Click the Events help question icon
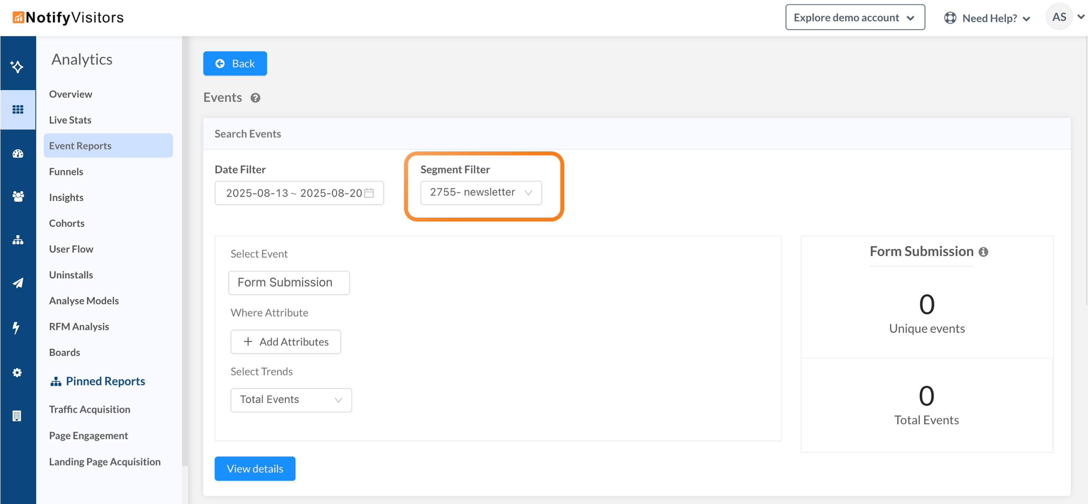The image size is (1088, 504). tap(255, 98)
